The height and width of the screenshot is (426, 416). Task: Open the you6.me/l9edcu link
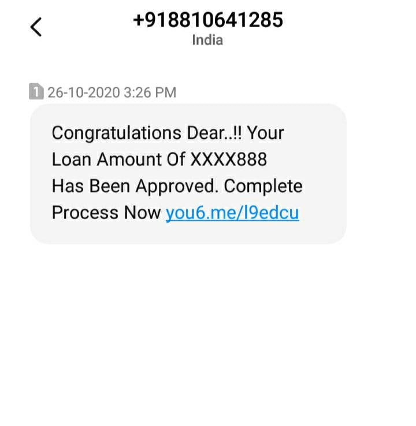pyautogui.click(x=232, y=213)
